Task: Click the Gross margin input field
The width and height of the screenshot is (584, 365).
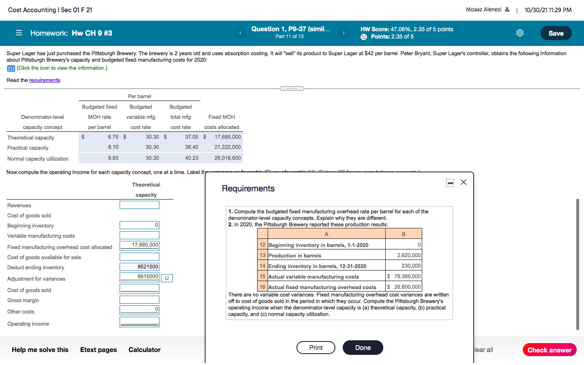Action: coord(140,300)
